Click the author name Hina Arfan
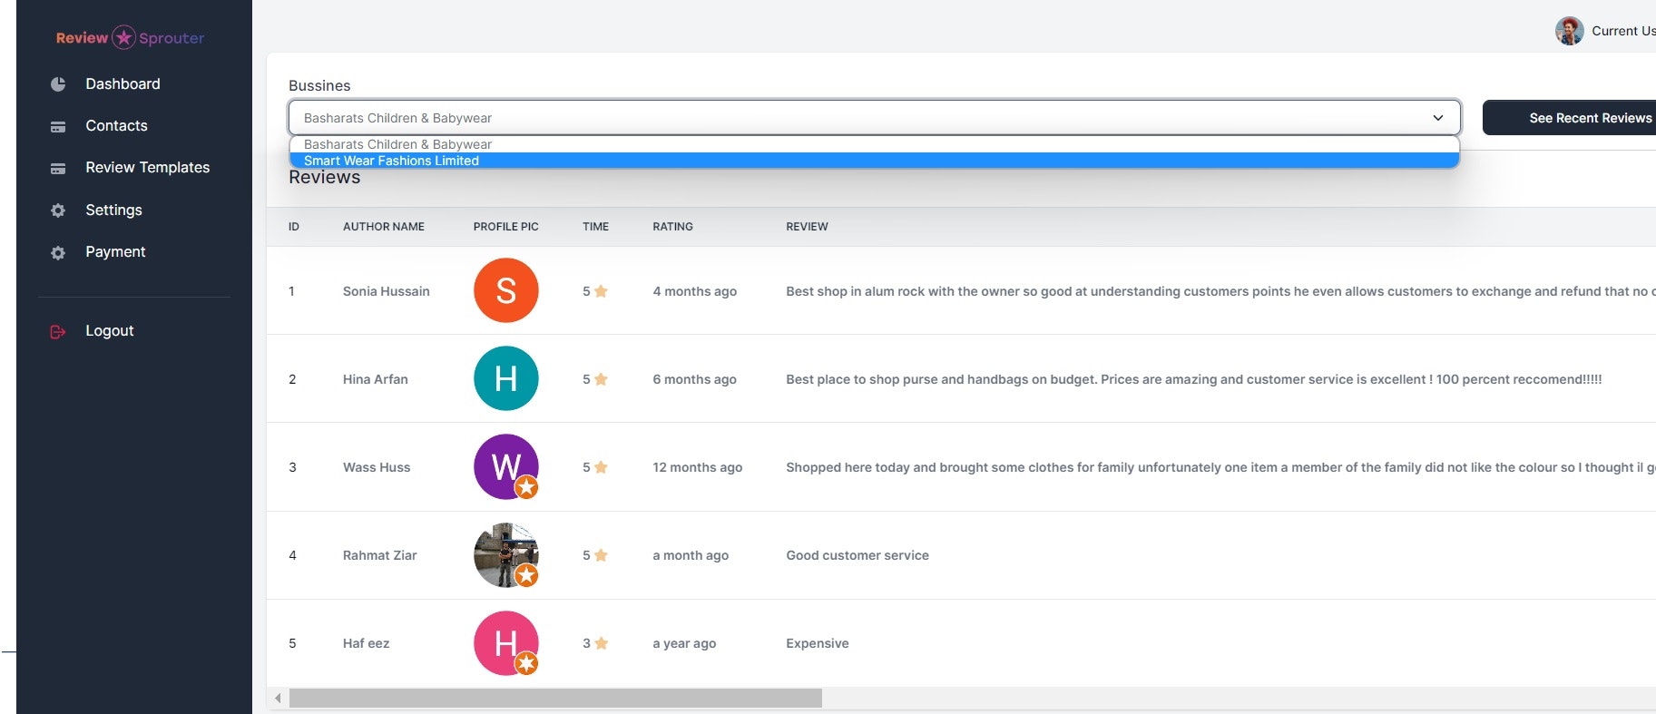 coord(376,379)
